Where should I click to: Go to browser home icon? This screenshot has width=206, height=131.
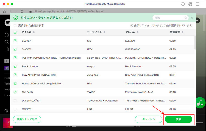click(4, 12)
